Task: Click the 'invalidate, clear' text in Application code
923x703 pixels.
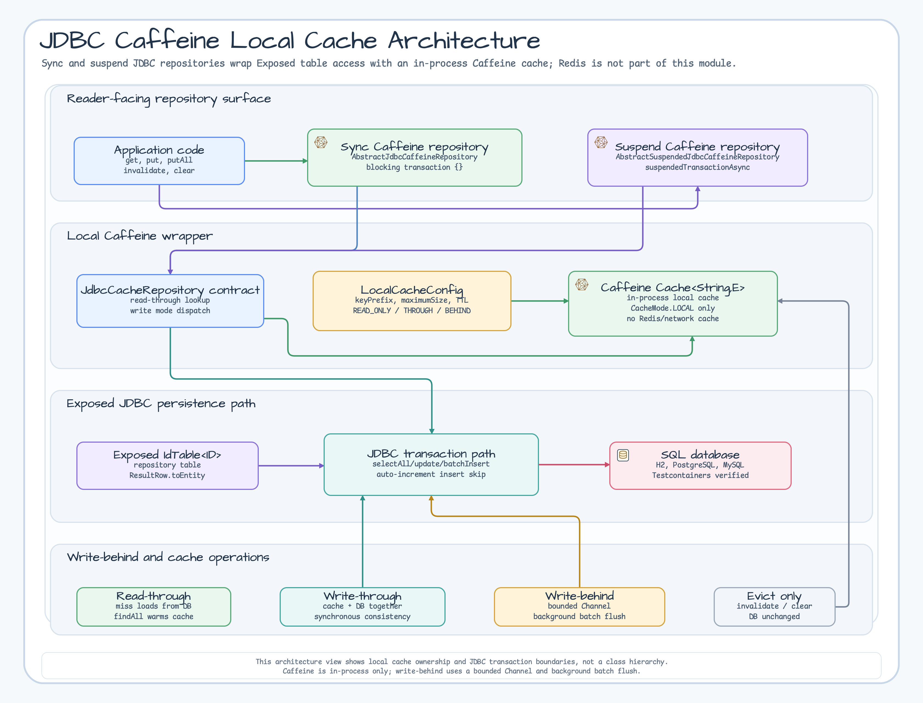Action: tap(159, 171)
